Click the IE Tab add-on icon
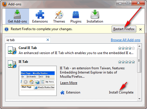This screenshot has width=147, height=109. click(12, 64)
